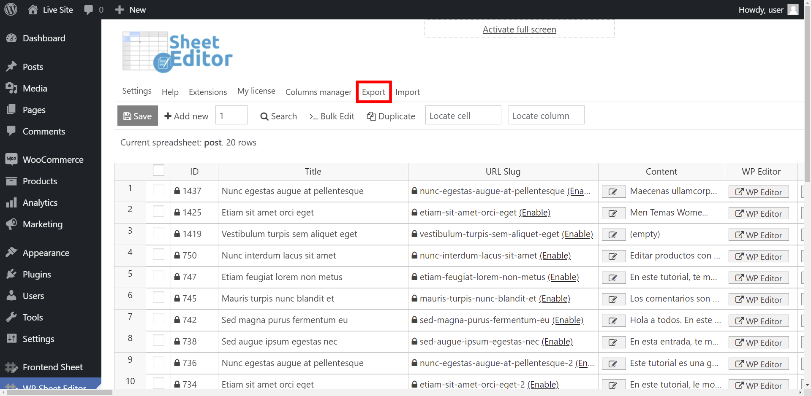Click the Duplicate rows icon
The height and width of the screenshot is (396, 811).
coord(372,116)
